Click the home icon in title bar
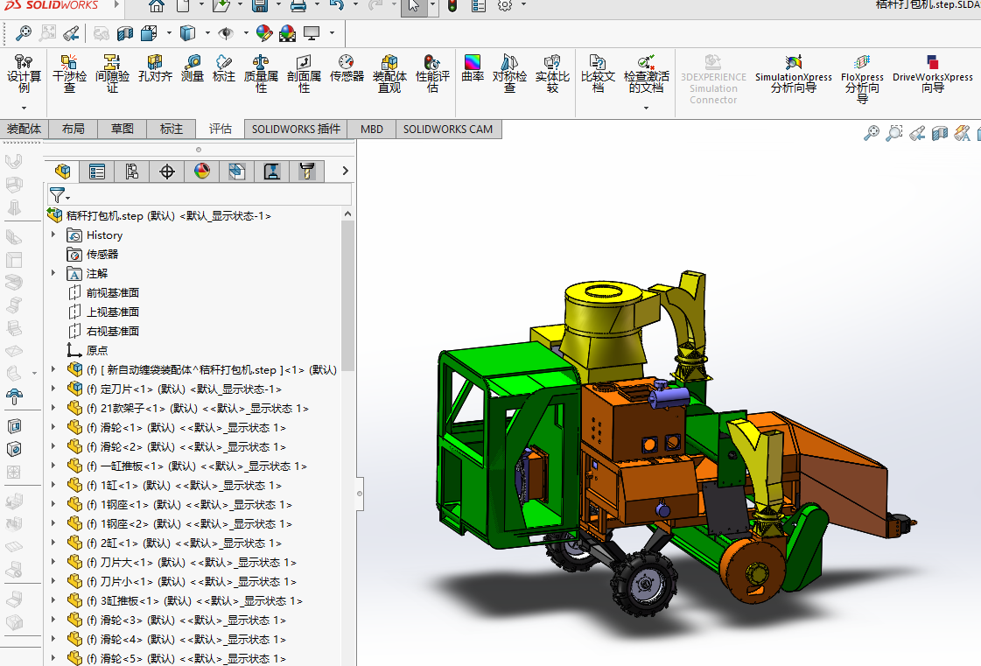The height and width of the screenshot is (666, 981). coord(157,6)
